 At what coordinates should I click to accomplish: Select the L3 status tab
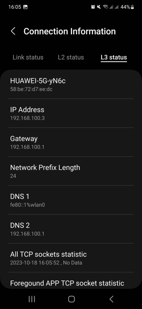coord(114,57)
